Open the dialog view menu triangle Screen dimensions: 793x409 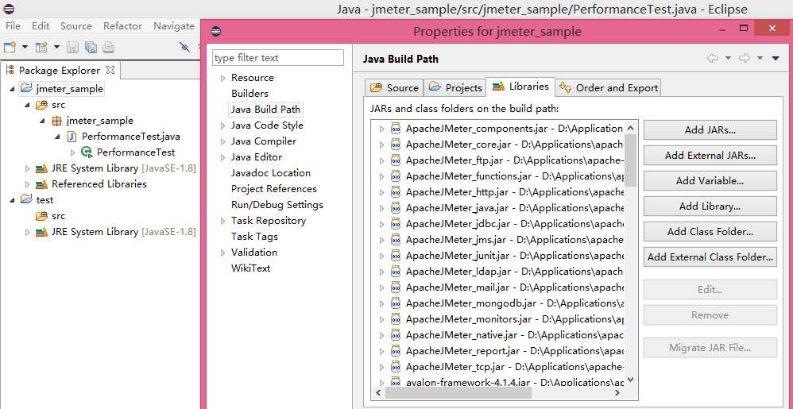pos(776,59)
